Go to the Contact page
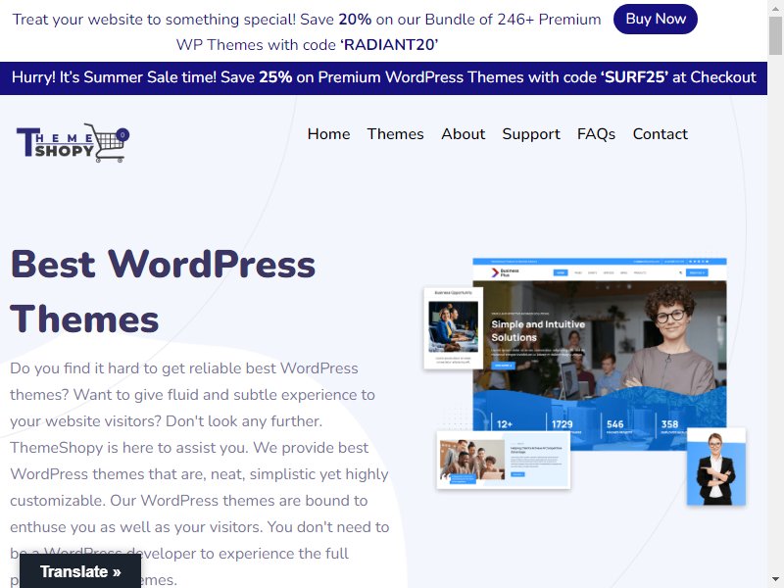The image size is (784, 588). click(660, 134)
